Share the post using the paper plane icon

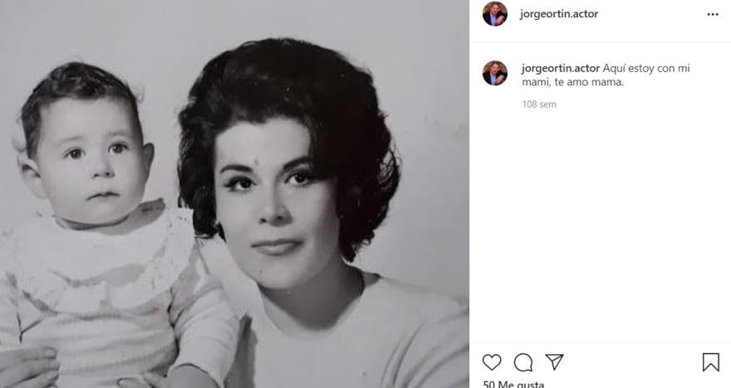[554, 362]
